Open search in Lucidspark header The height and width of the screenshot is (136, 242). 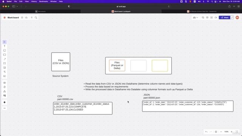36,18
